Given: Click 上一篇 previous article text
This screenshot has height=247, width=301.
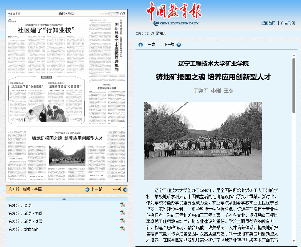Looking at the screenshot, I should pyautogui.click(x=150, y=45).
